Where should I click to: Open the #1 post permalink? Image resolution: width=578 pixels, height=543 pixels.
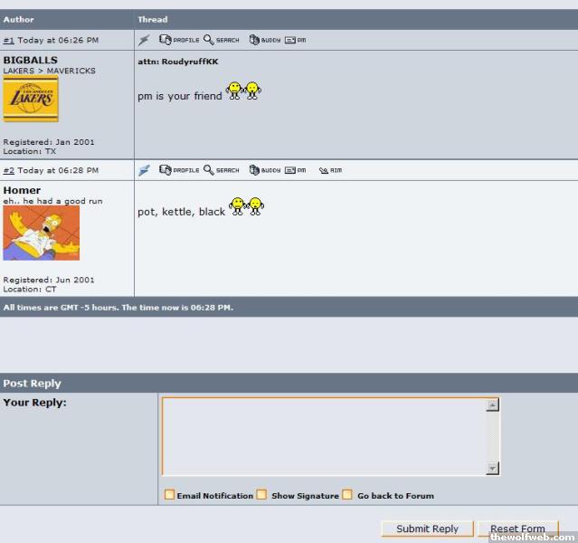tap(8, 41)
